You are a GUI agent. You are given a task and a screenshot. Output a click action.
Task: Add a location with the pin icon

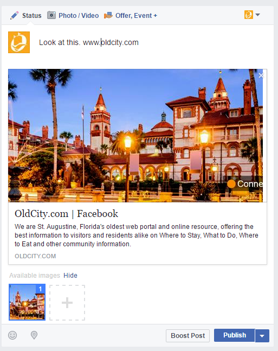coord(34,335)
